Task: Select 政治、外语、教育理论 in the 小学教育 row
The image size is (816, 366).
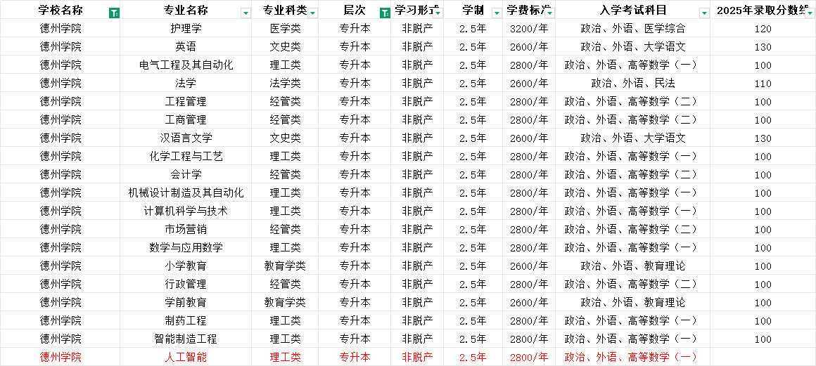Action: click(x=633, y=266)
